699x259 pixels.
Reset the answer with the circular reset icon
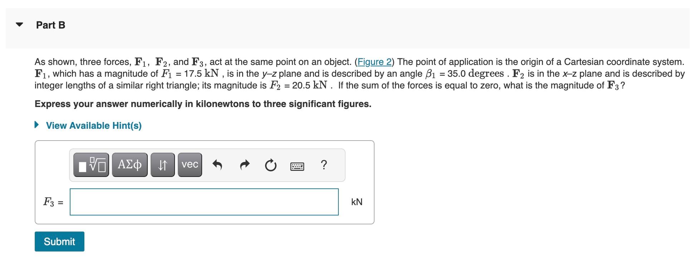pos(271,165)
